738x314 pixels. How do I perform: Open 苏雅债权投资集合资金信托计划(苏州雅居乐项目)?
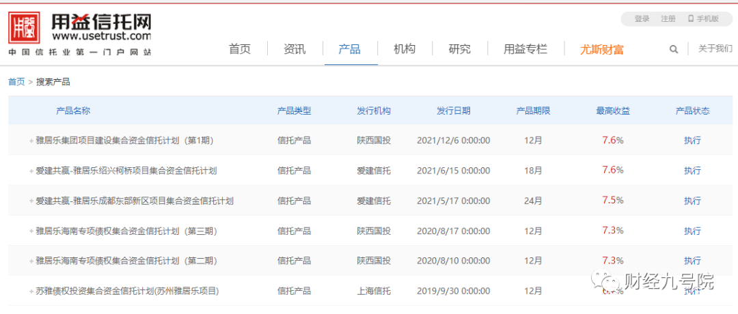[128, 291]
